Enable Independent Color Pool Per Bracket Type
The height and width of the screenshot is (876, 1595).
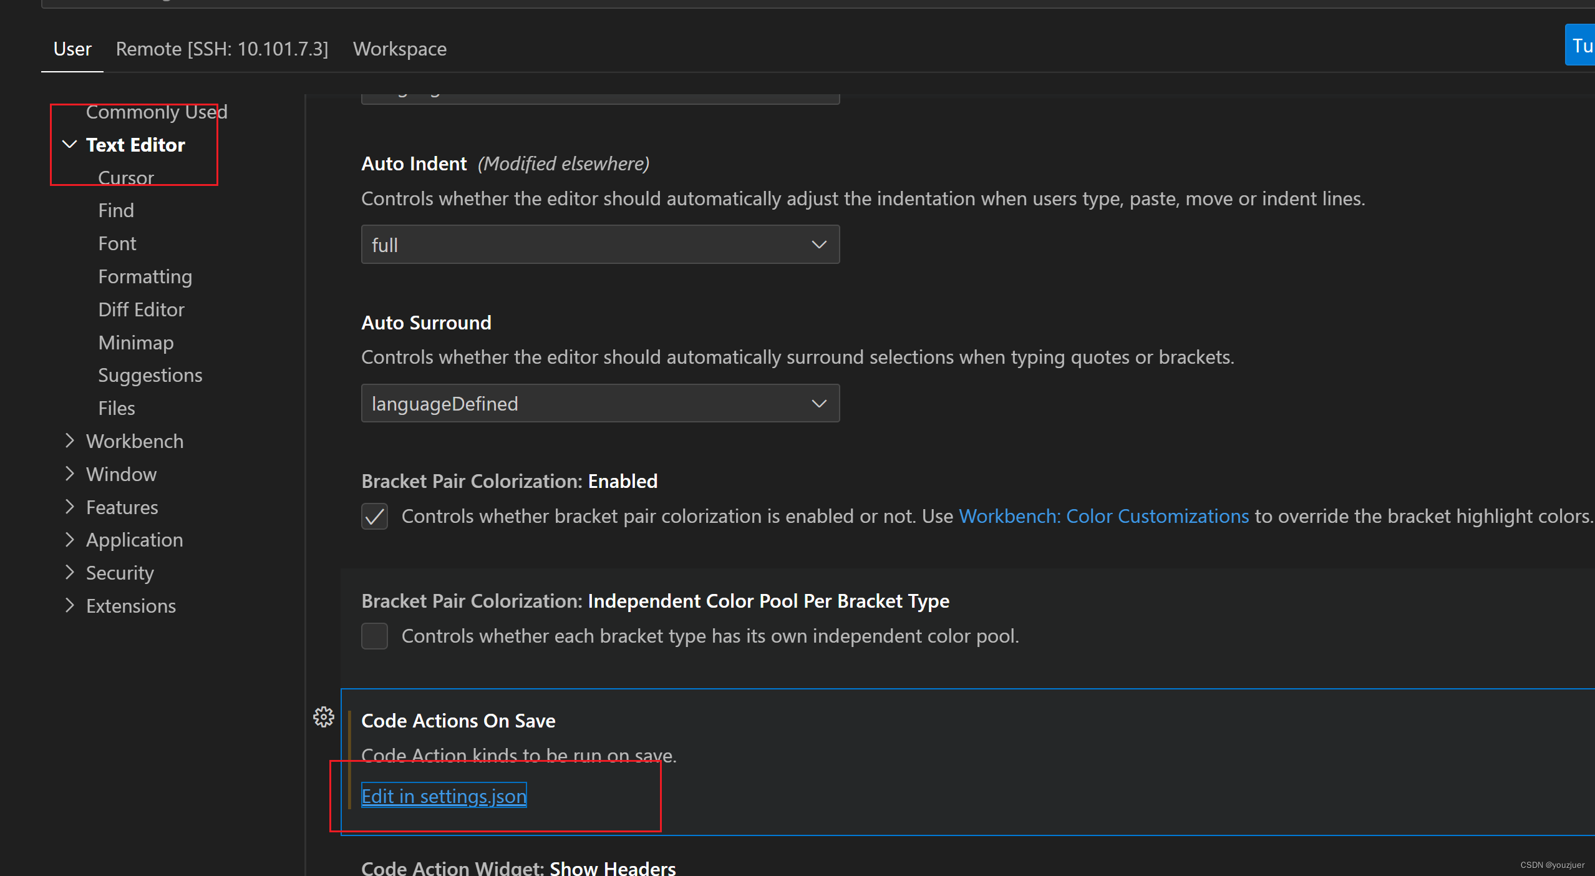[374, 636]
